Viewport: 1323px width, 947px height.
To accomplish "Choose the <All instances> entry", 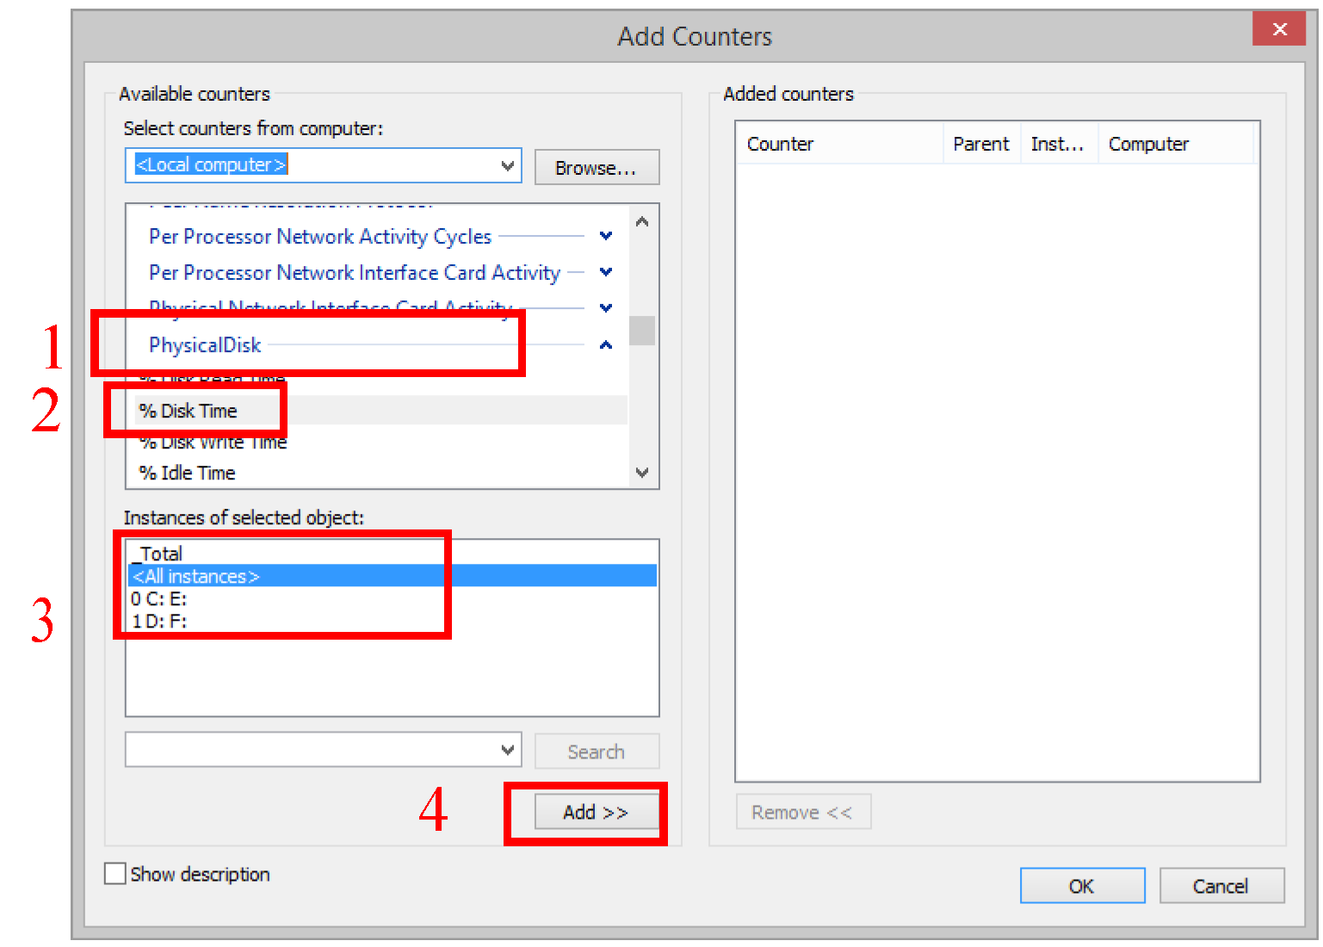I will [196, 576].
